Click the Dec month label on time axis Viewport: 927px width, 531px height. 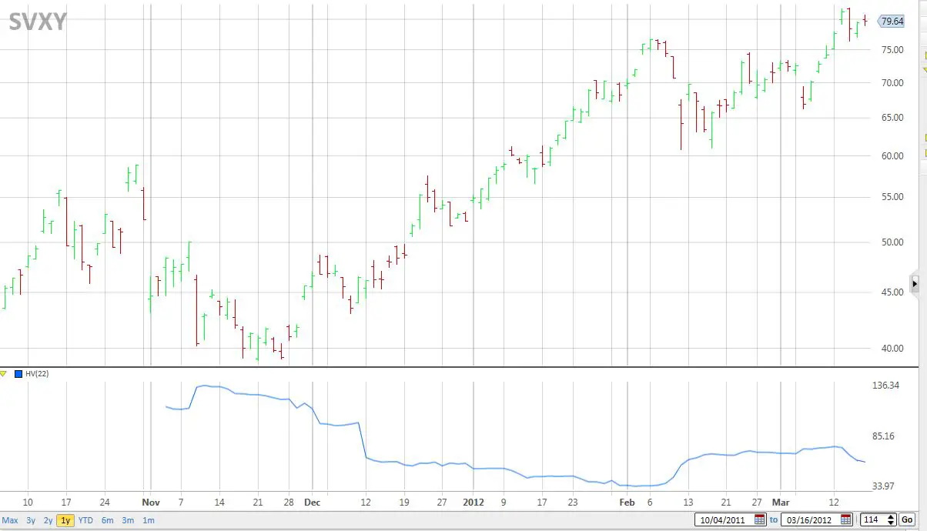tap(312, 502)
